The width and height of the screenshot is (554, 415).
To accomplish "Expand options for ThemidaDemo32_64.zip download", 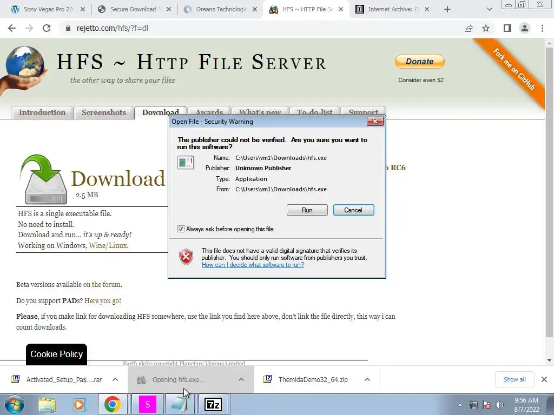I will [x=367, y=380].
